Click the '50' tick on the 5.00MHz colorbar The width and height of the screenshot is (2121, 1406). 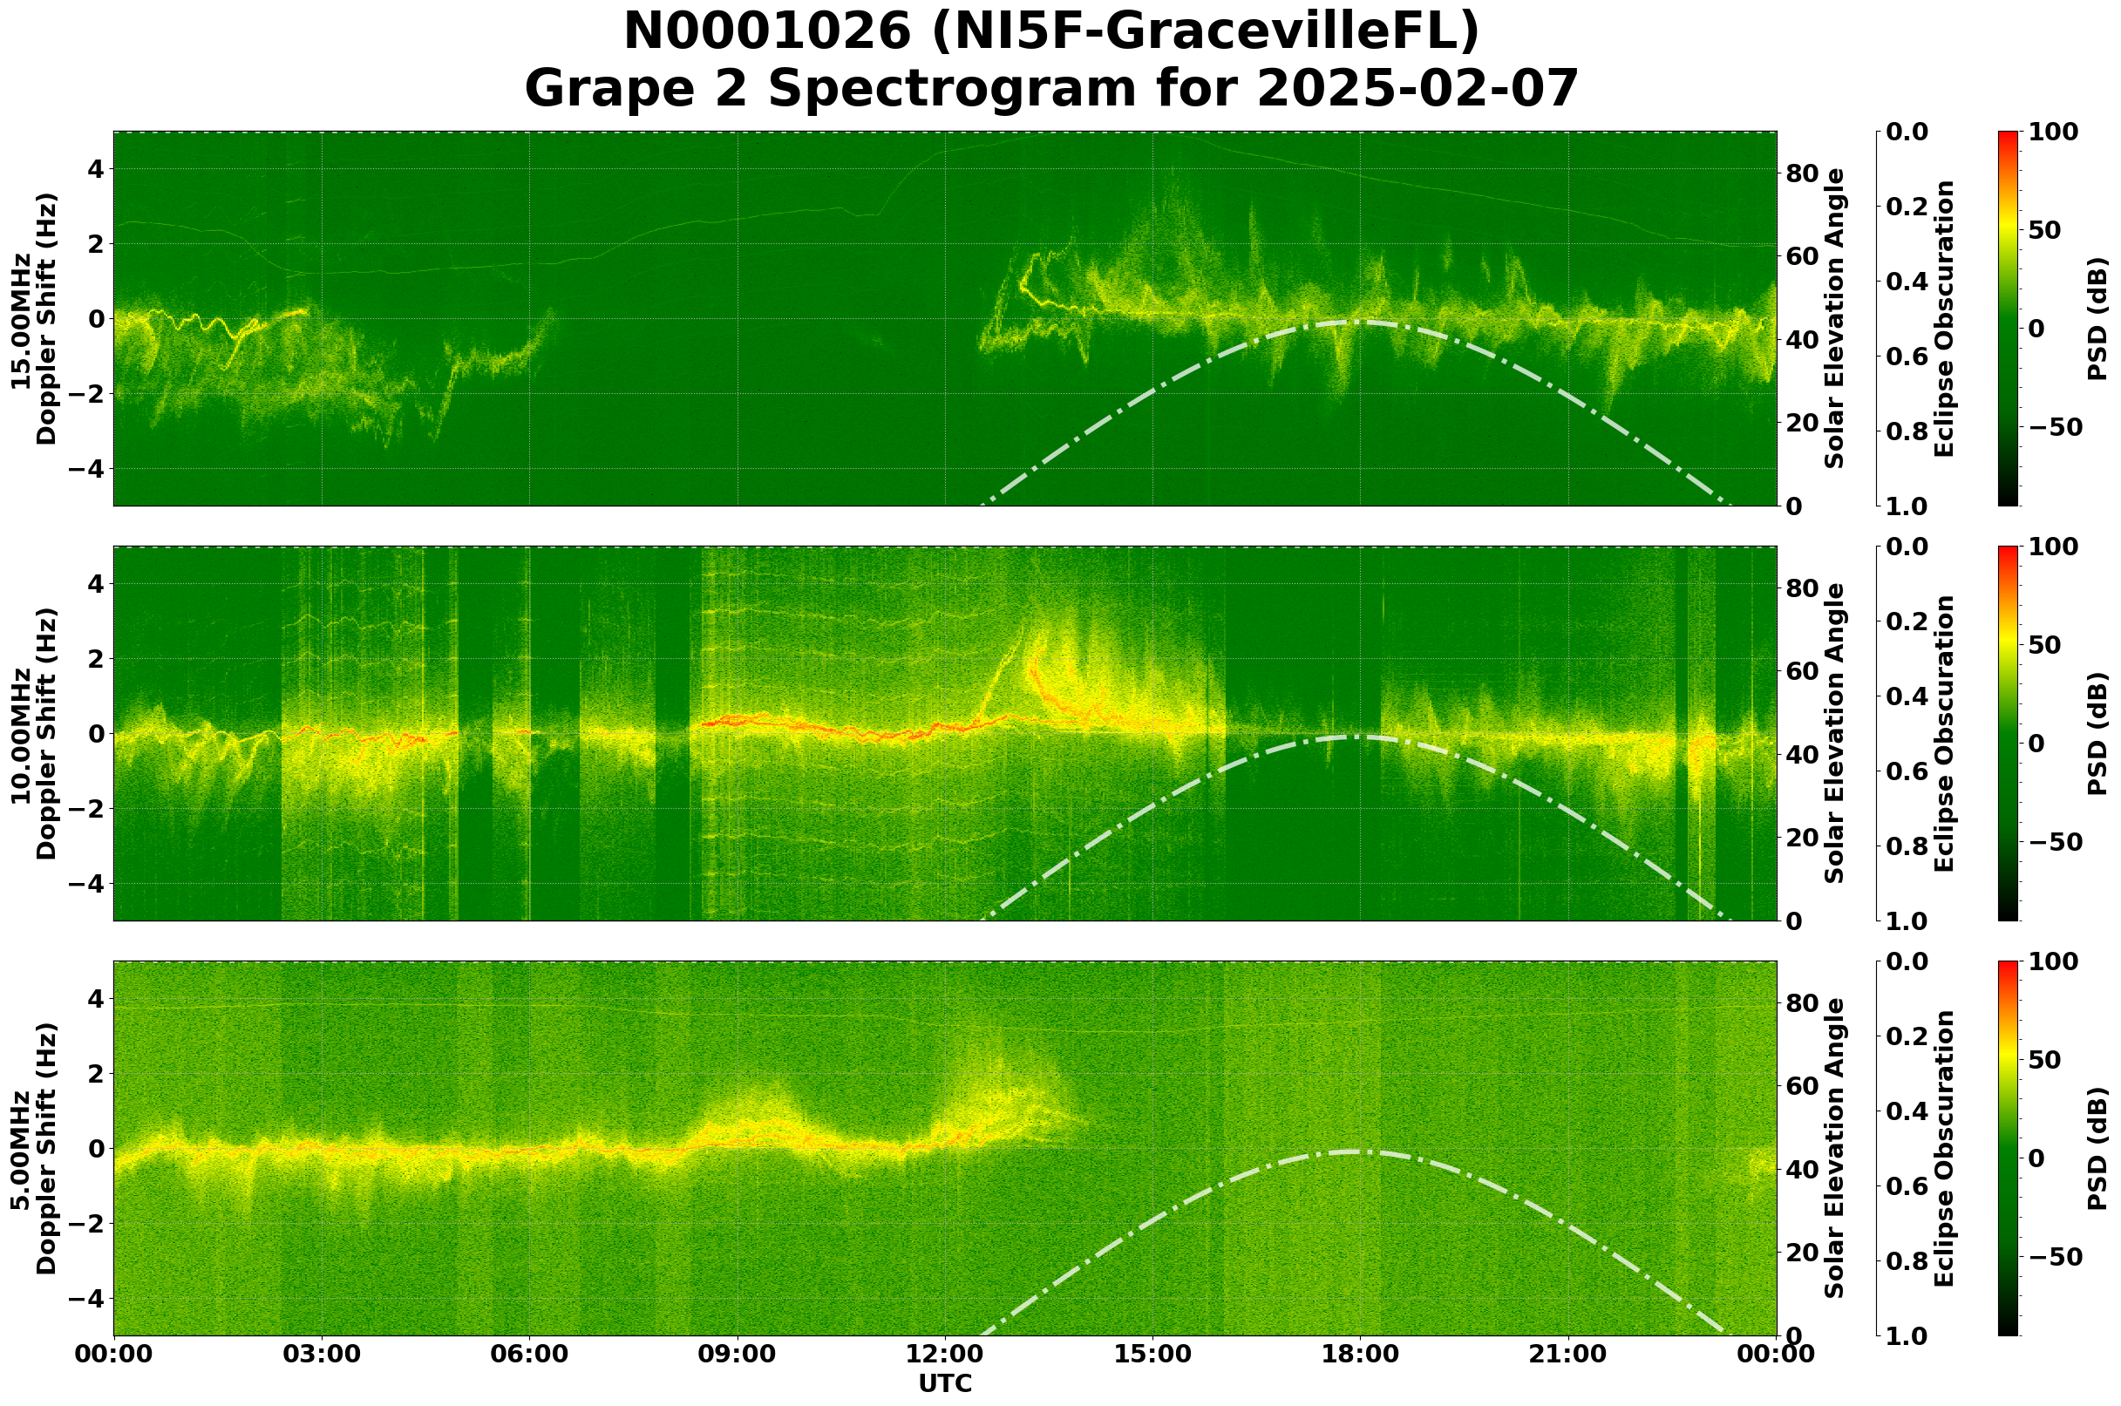click(x=2046, y=1061)
